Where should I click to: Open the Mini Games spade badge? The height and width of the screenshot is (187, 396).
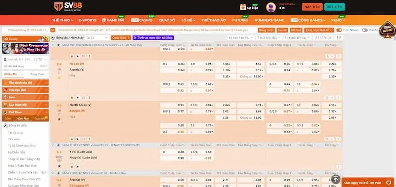coord(387,29)
